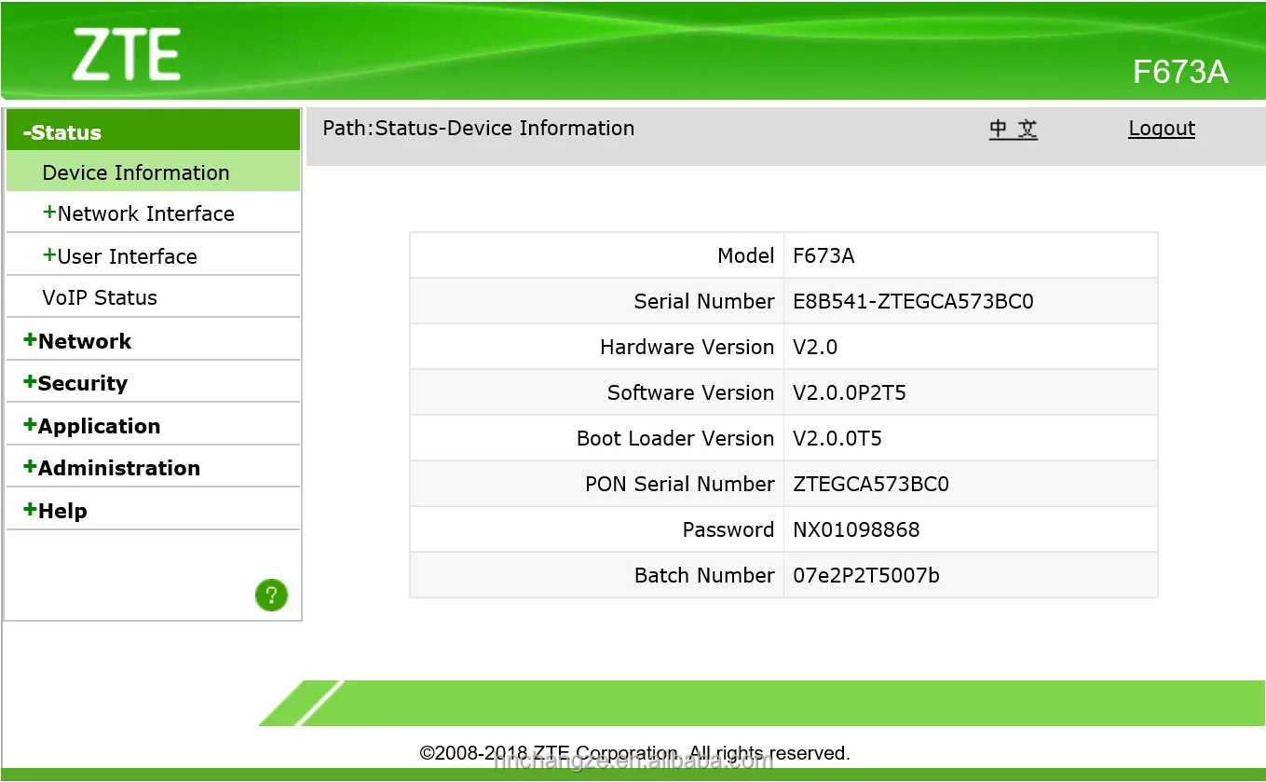1266x782 pixels.
Task: Open the Device Information page
Action: tap(153, 172)
